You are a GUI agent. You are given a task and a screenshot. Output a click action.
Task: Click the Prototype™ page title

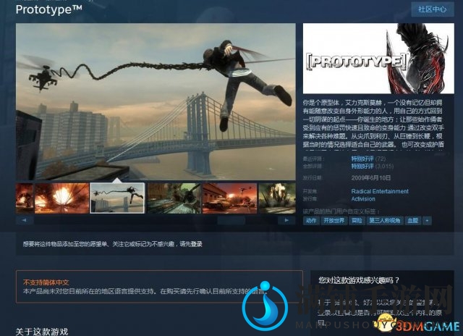click(x=49, y=9)
